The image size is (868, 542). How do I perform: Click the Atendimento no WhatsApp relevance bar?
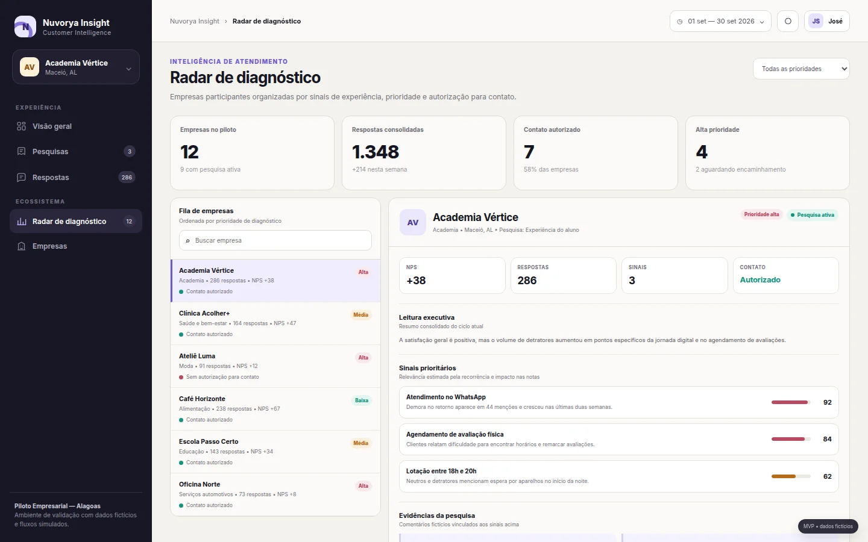pyautogui.click(x=791, y=402)
